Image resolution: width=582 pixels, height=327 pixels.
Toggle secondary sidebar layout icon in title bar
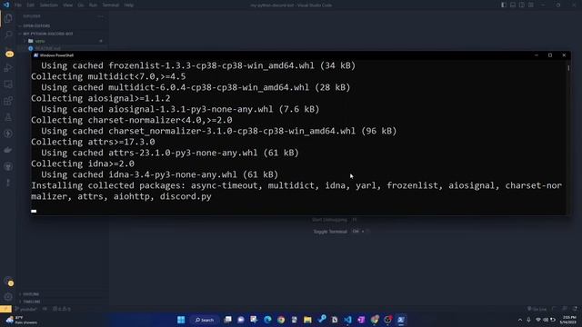tap(522, 5)
